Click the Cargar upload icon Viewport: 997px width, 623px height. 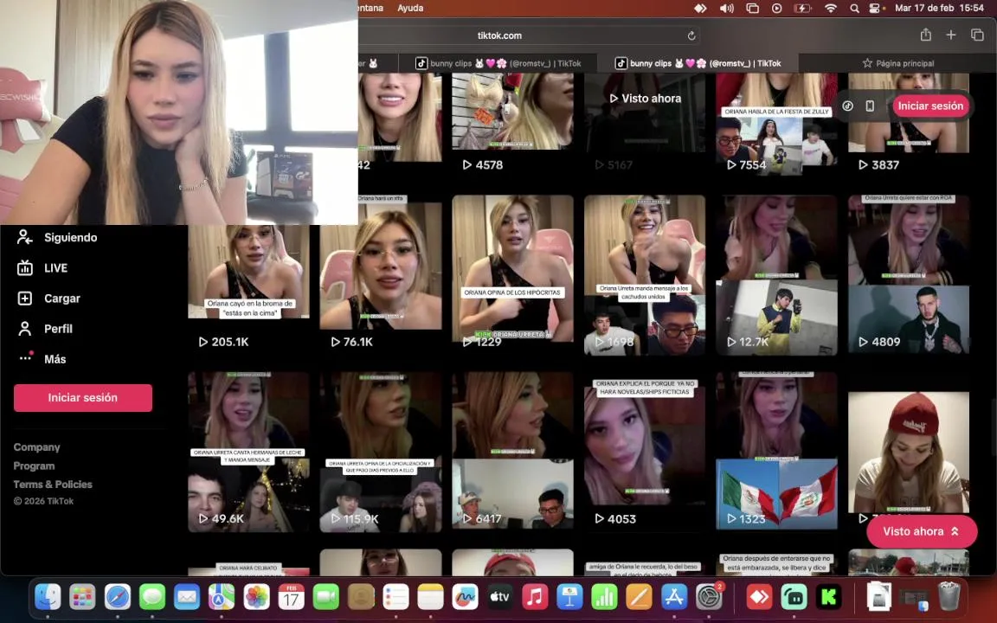click(x=25, y=299)
